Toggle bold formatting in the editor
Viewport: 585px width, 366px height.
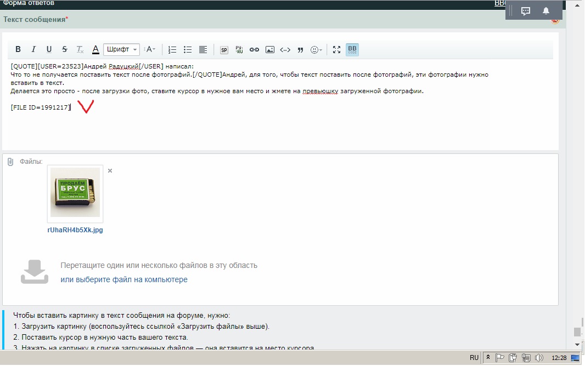pyautogui.click(x=18, y=49)
